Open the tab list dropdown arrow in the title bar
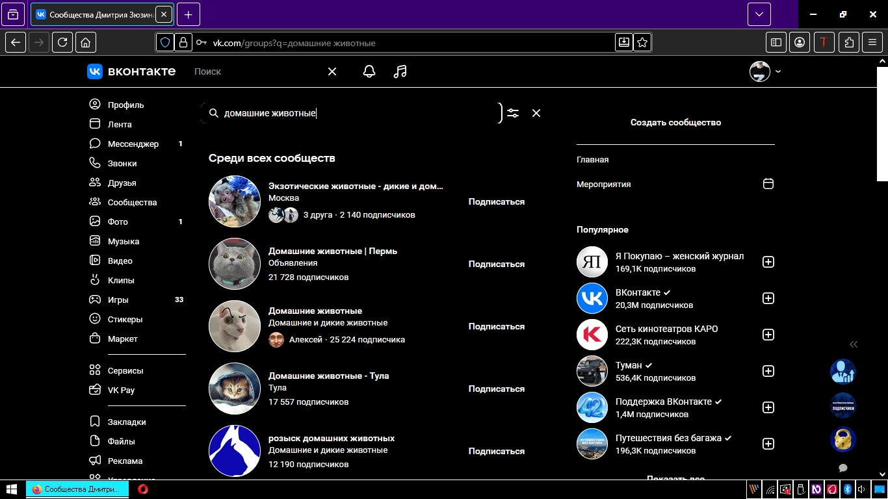Viewport: 888px width, 499px height. click(x=758, y=14)
